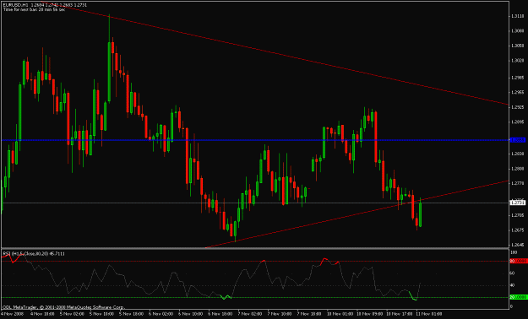Screen dimensions: 528x319
Task: Click the white current price tag 1.2731
Action: click(518, 203)
